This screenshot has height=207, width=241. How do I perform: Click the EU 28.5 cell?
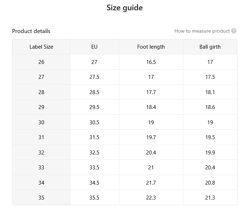[94, 92]
